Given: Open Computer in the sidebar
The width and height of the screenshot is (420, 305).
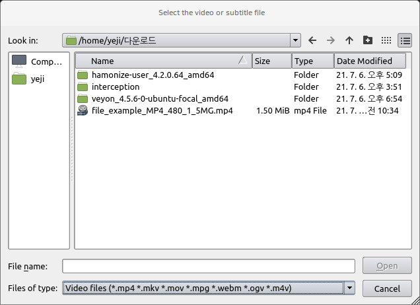Looking at the screenshot, I should tap(38, 61).
